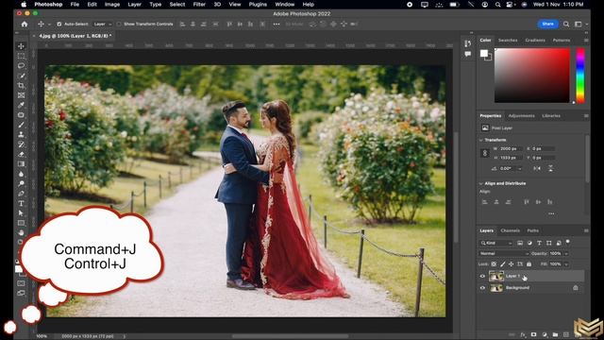The width and height of the screenshot is (604, 340).
Task: Select the Brush tool
Action: click(x=21, y=125)
